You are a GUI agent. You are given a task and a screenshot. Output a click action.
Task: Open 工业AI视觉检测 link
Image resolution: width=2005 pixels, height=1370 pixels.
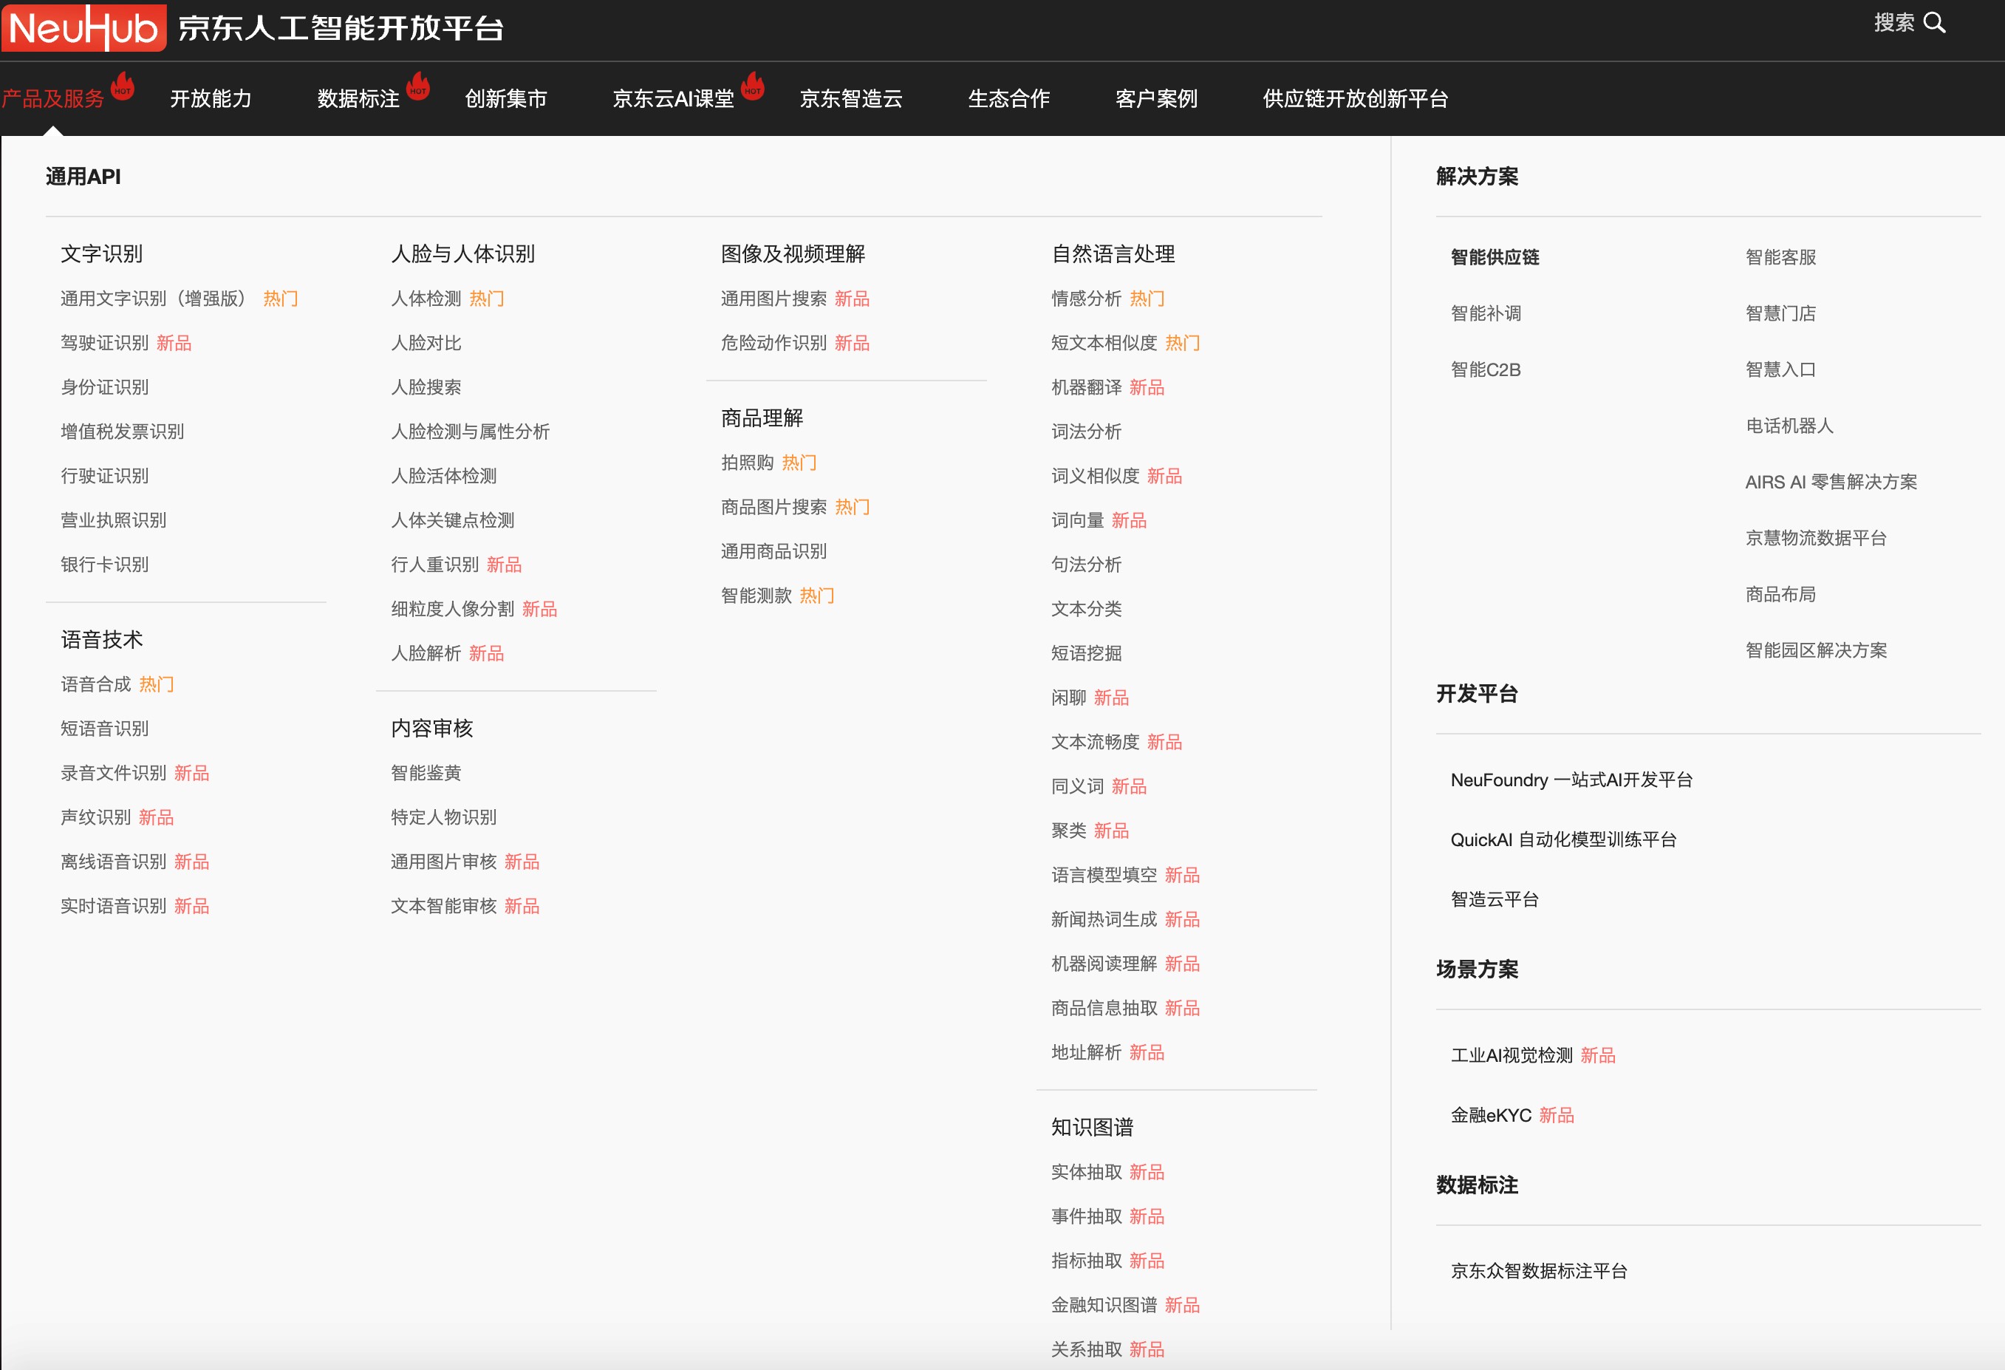pos(1512,1055)
